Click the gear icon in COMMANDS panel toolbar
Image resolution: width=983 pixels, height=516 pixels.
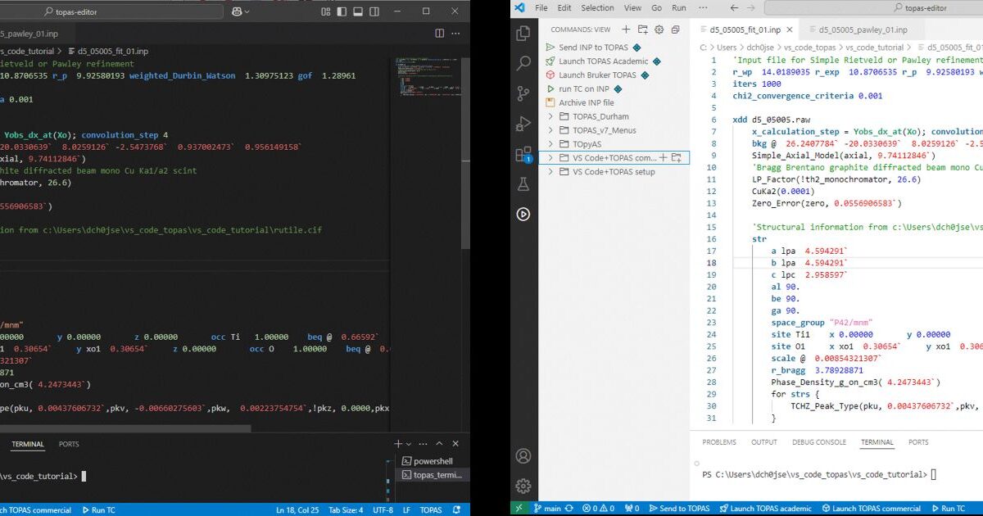pyautogui.click(x=657, y=29)
